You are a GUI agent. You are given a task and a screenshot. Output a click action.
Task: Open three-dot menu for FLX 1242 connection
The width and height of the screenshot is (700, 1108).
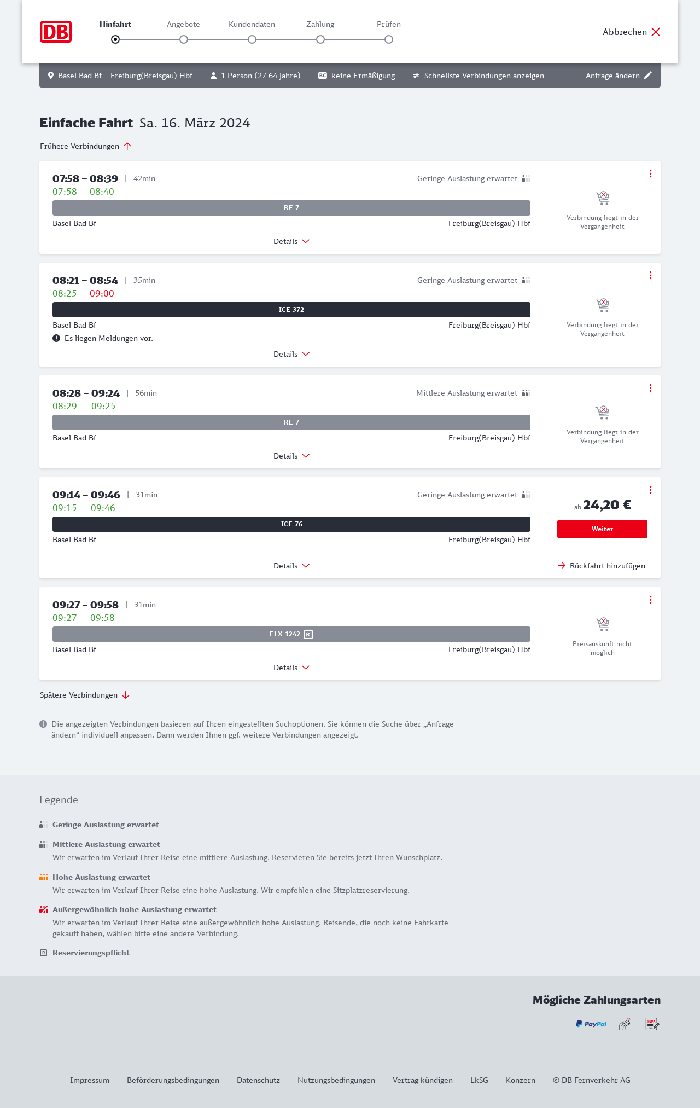[x=650, y=600]
